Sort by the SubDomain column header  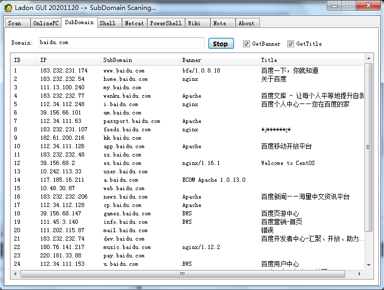139,60
